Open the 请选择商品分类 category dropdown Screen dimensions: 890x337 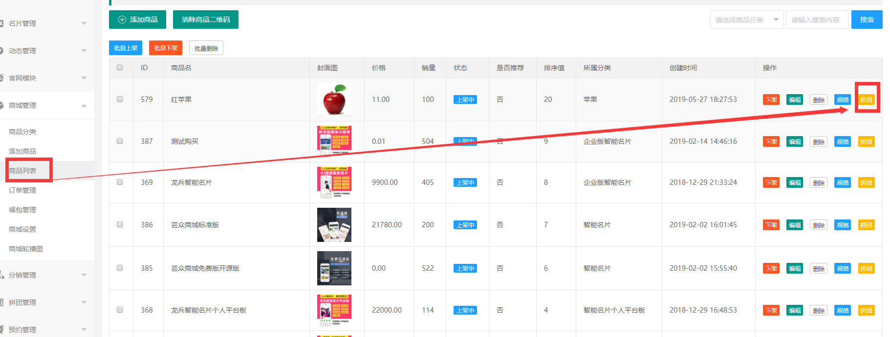point(746,20)
